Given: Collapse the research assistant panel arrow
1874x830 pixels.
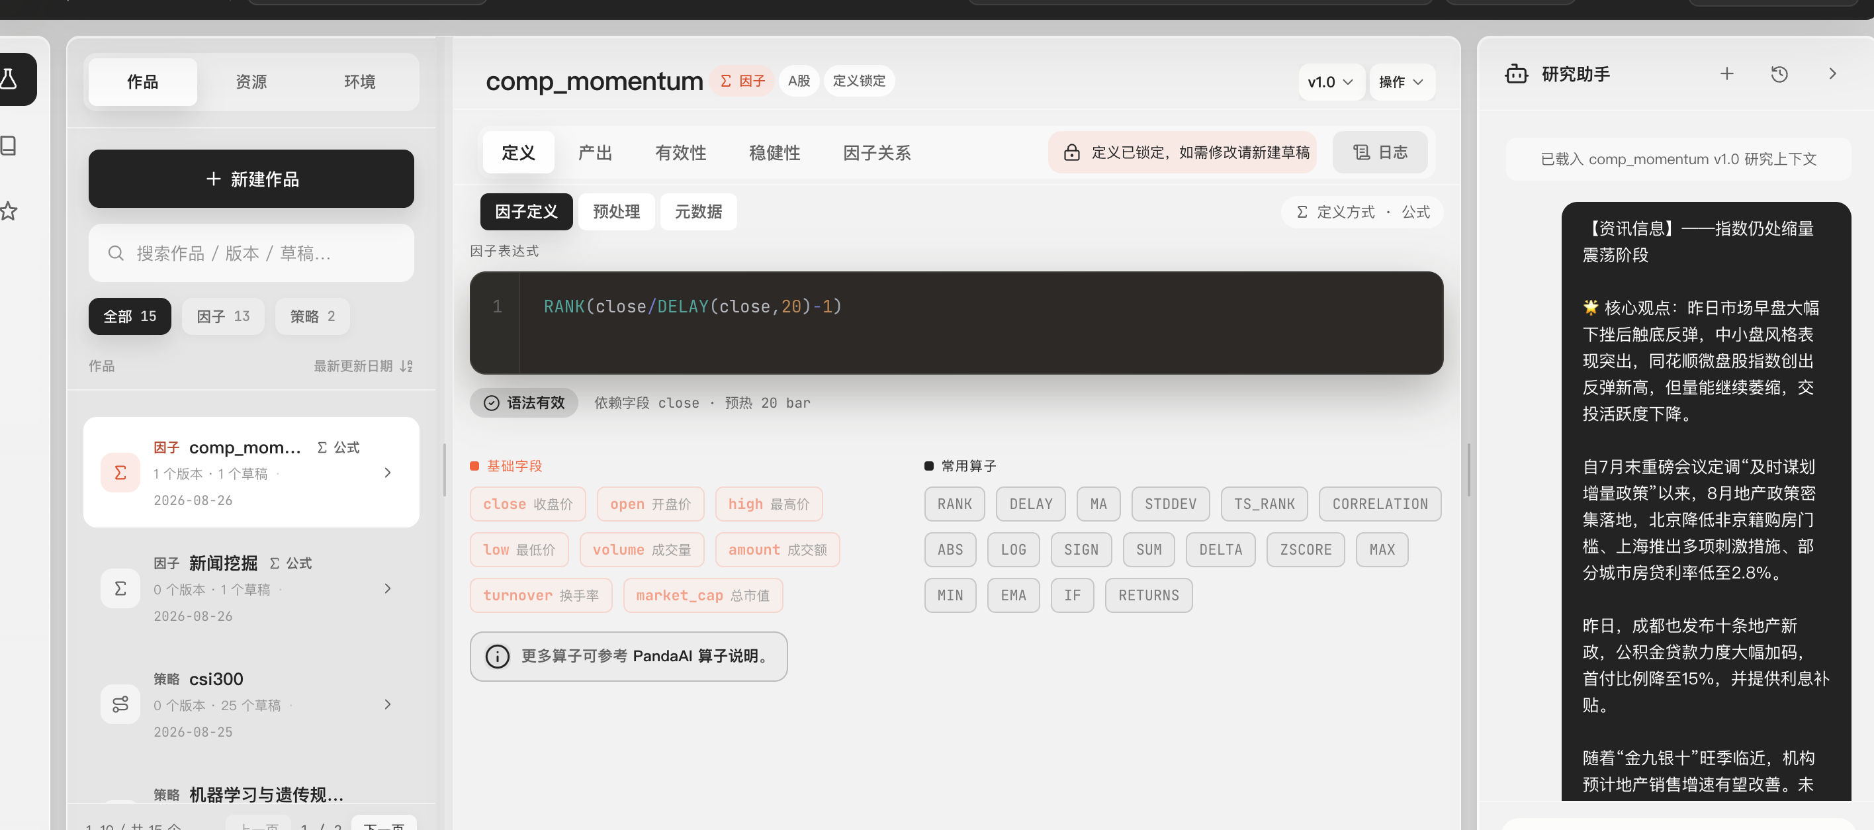Looking at the screenshot, I should tap(1832, 74).
